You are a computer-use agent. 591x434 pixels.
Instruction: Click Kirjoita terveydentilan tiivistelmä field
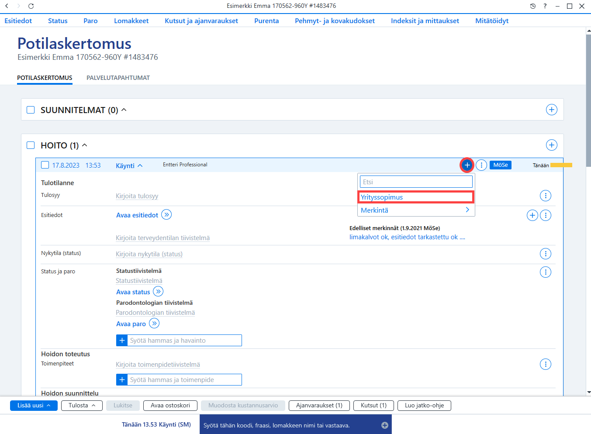(162, 238)
